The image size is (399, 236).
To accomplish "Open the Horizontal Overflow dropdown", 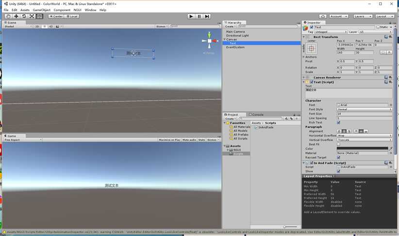I will tap(365, 135).
